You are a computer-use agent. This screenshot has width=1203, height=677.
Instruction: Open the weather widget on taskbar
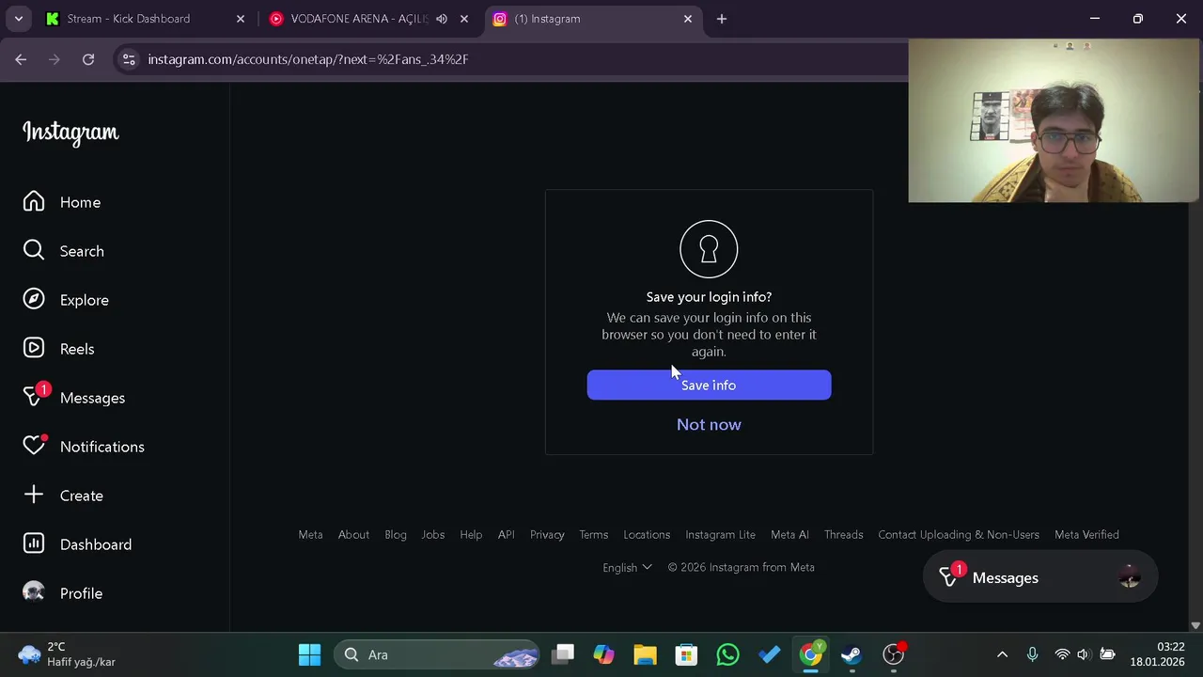[x=66, y=654]
